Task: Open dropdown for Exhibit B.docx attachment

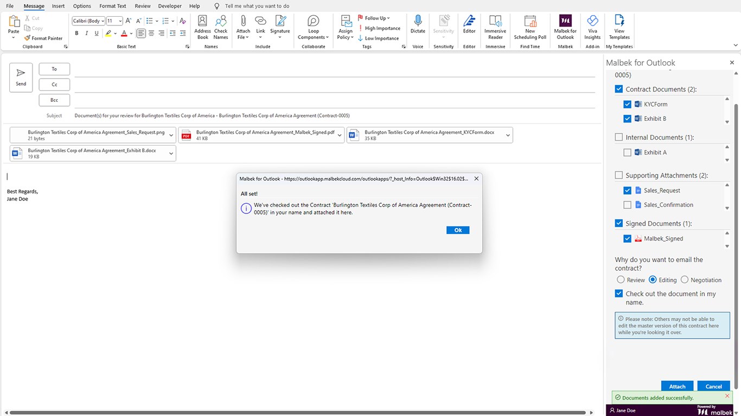Action: [x=171, y=154]
